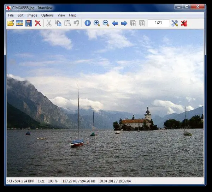212x192 pixels.
Task: Click status text 157.29 KB / 994.26 KB
Action: (79, 181)
